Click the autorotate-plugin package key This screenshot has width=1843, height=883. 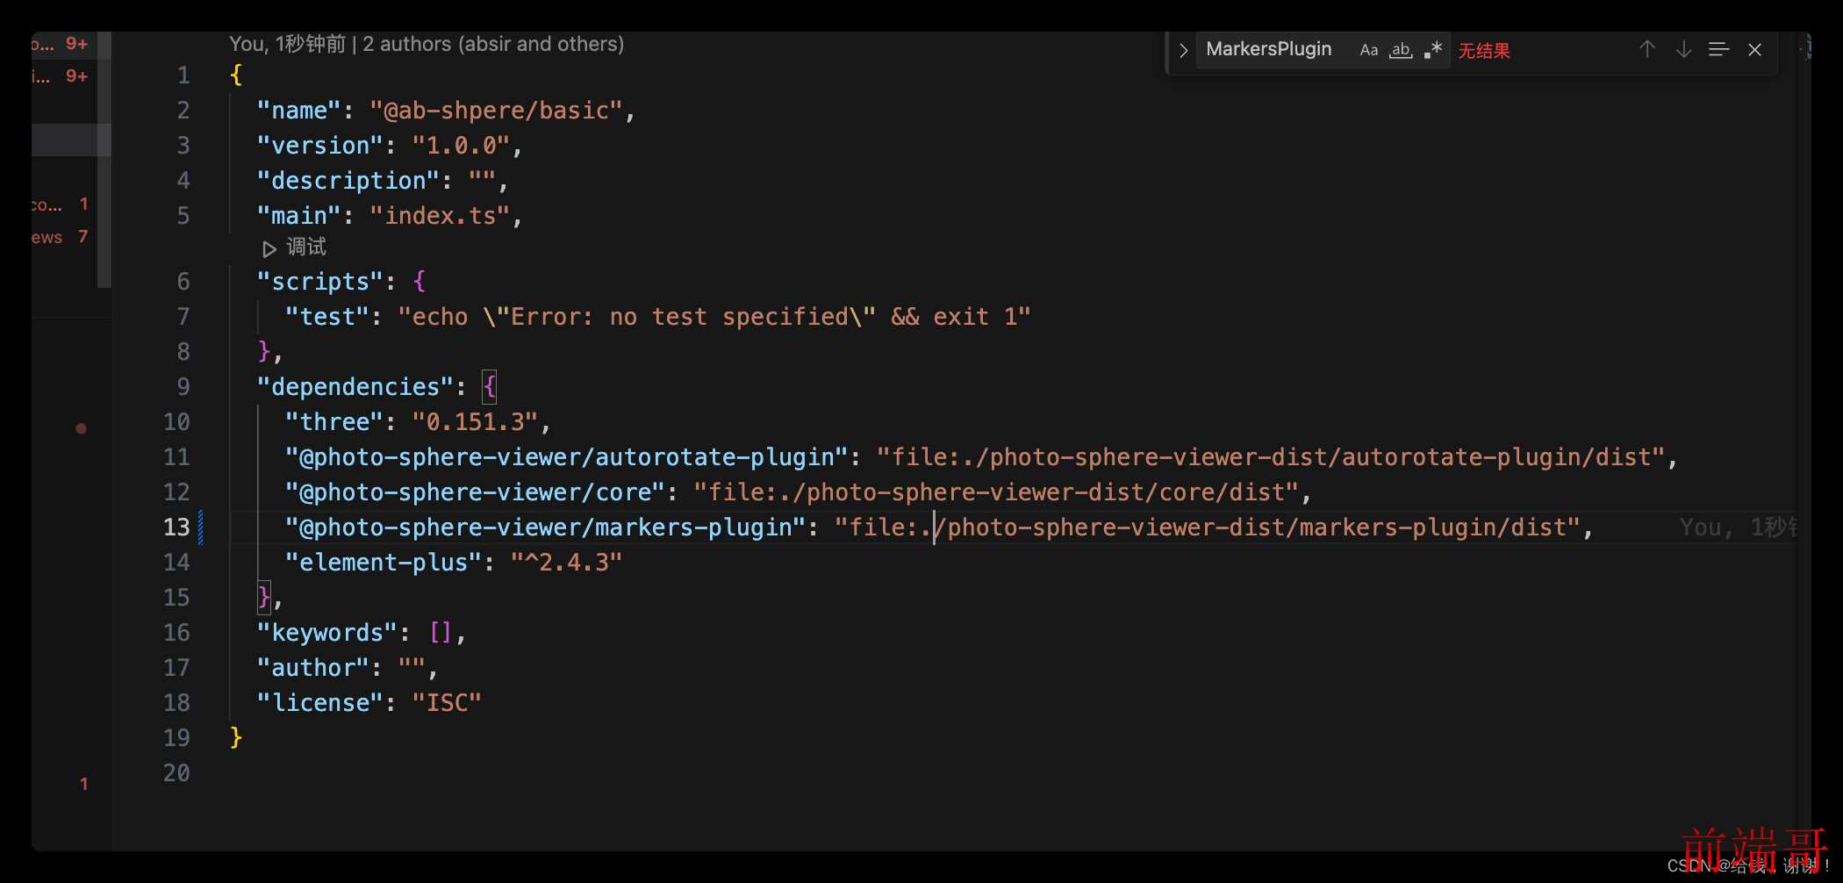click(566, 457)
